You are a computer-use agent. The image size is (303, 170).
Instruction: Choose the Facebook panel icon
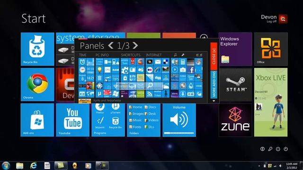click(191, 70)
